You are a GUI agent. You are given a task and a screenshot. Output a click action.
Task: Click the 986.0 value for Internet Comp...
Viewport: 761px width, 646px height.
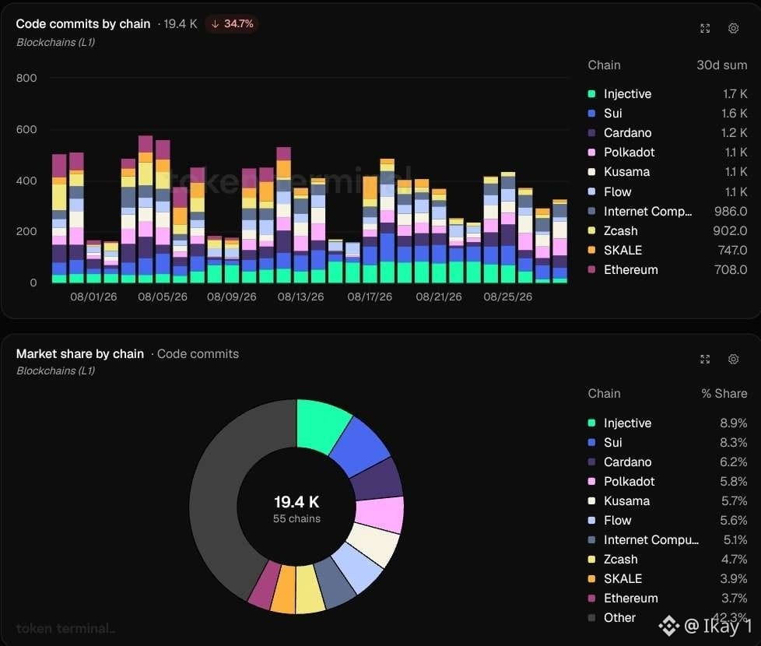point(731,211)
